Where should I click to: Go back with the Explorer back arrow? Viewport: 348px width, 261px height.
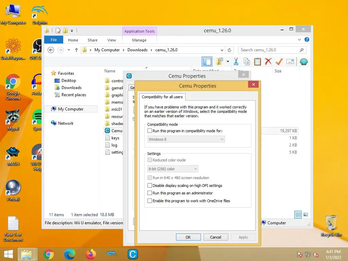click(51, 50)
